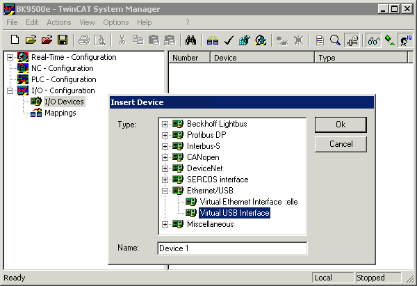Screen dimensions: 417x286
Task: Click the Name input field
Action: [232, 248]
